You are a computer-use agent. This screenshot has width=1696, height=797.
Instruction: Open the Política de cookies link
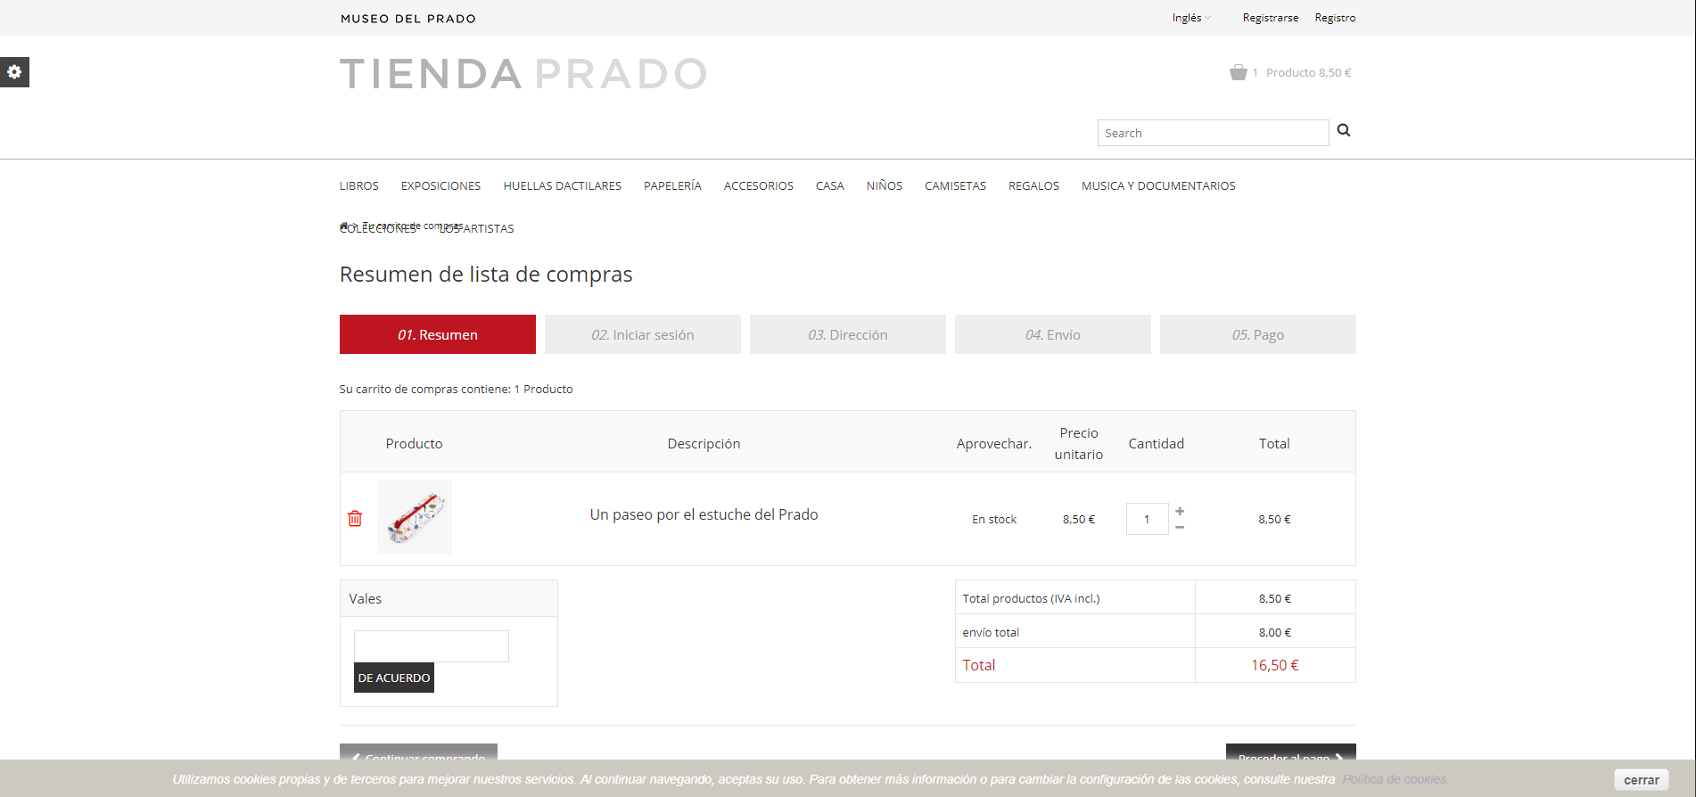pos(1395,779)
